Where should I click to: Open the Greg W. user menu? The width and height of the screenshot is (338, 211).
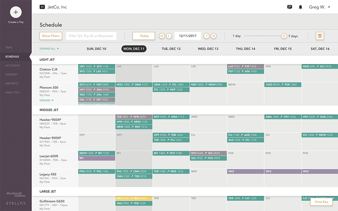point(319,7)
